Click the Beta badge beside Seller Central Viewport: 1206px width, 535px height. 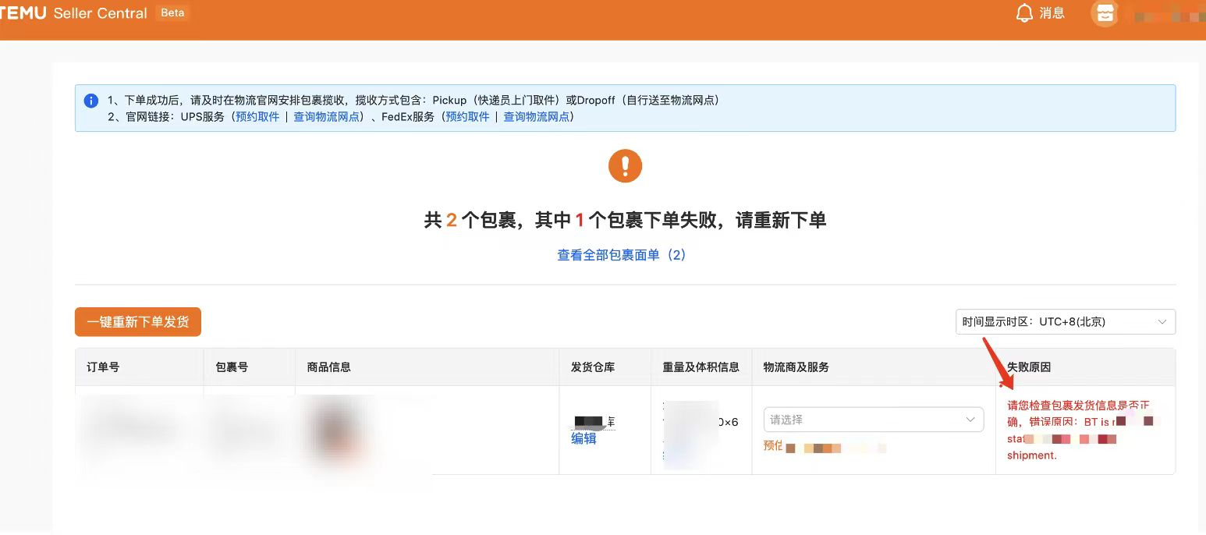pyautogui.click(x=172, y=13)
